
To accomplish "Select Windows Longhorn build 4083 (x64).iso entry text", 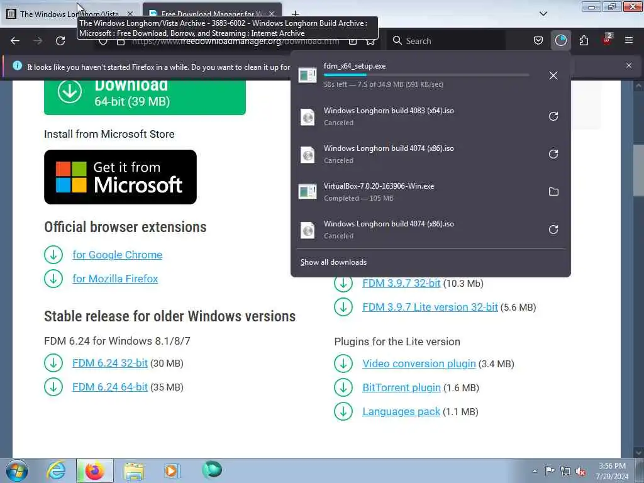I will (x=389, y=111).
